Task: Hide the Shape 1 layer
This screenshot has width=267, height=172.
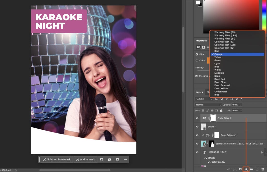Action: [197, 127]
